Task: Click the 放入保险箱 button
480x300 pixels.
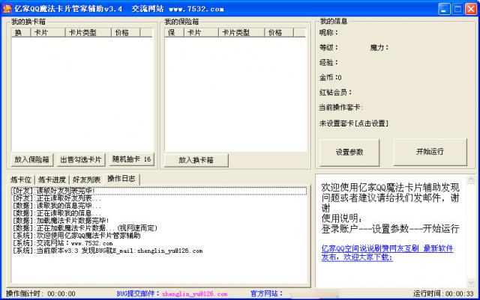Action: (31, 159)
